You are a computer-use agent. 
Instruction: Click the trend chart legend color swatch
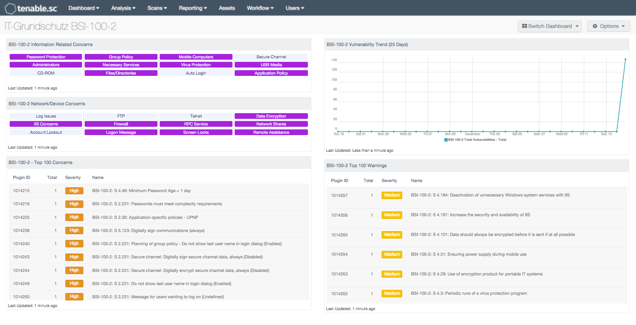click(446, 140)
